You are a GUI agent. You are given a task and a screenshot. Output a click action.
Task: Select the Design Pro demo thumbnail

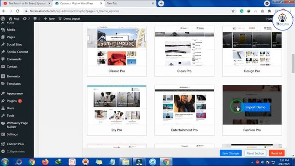[252, 46]
